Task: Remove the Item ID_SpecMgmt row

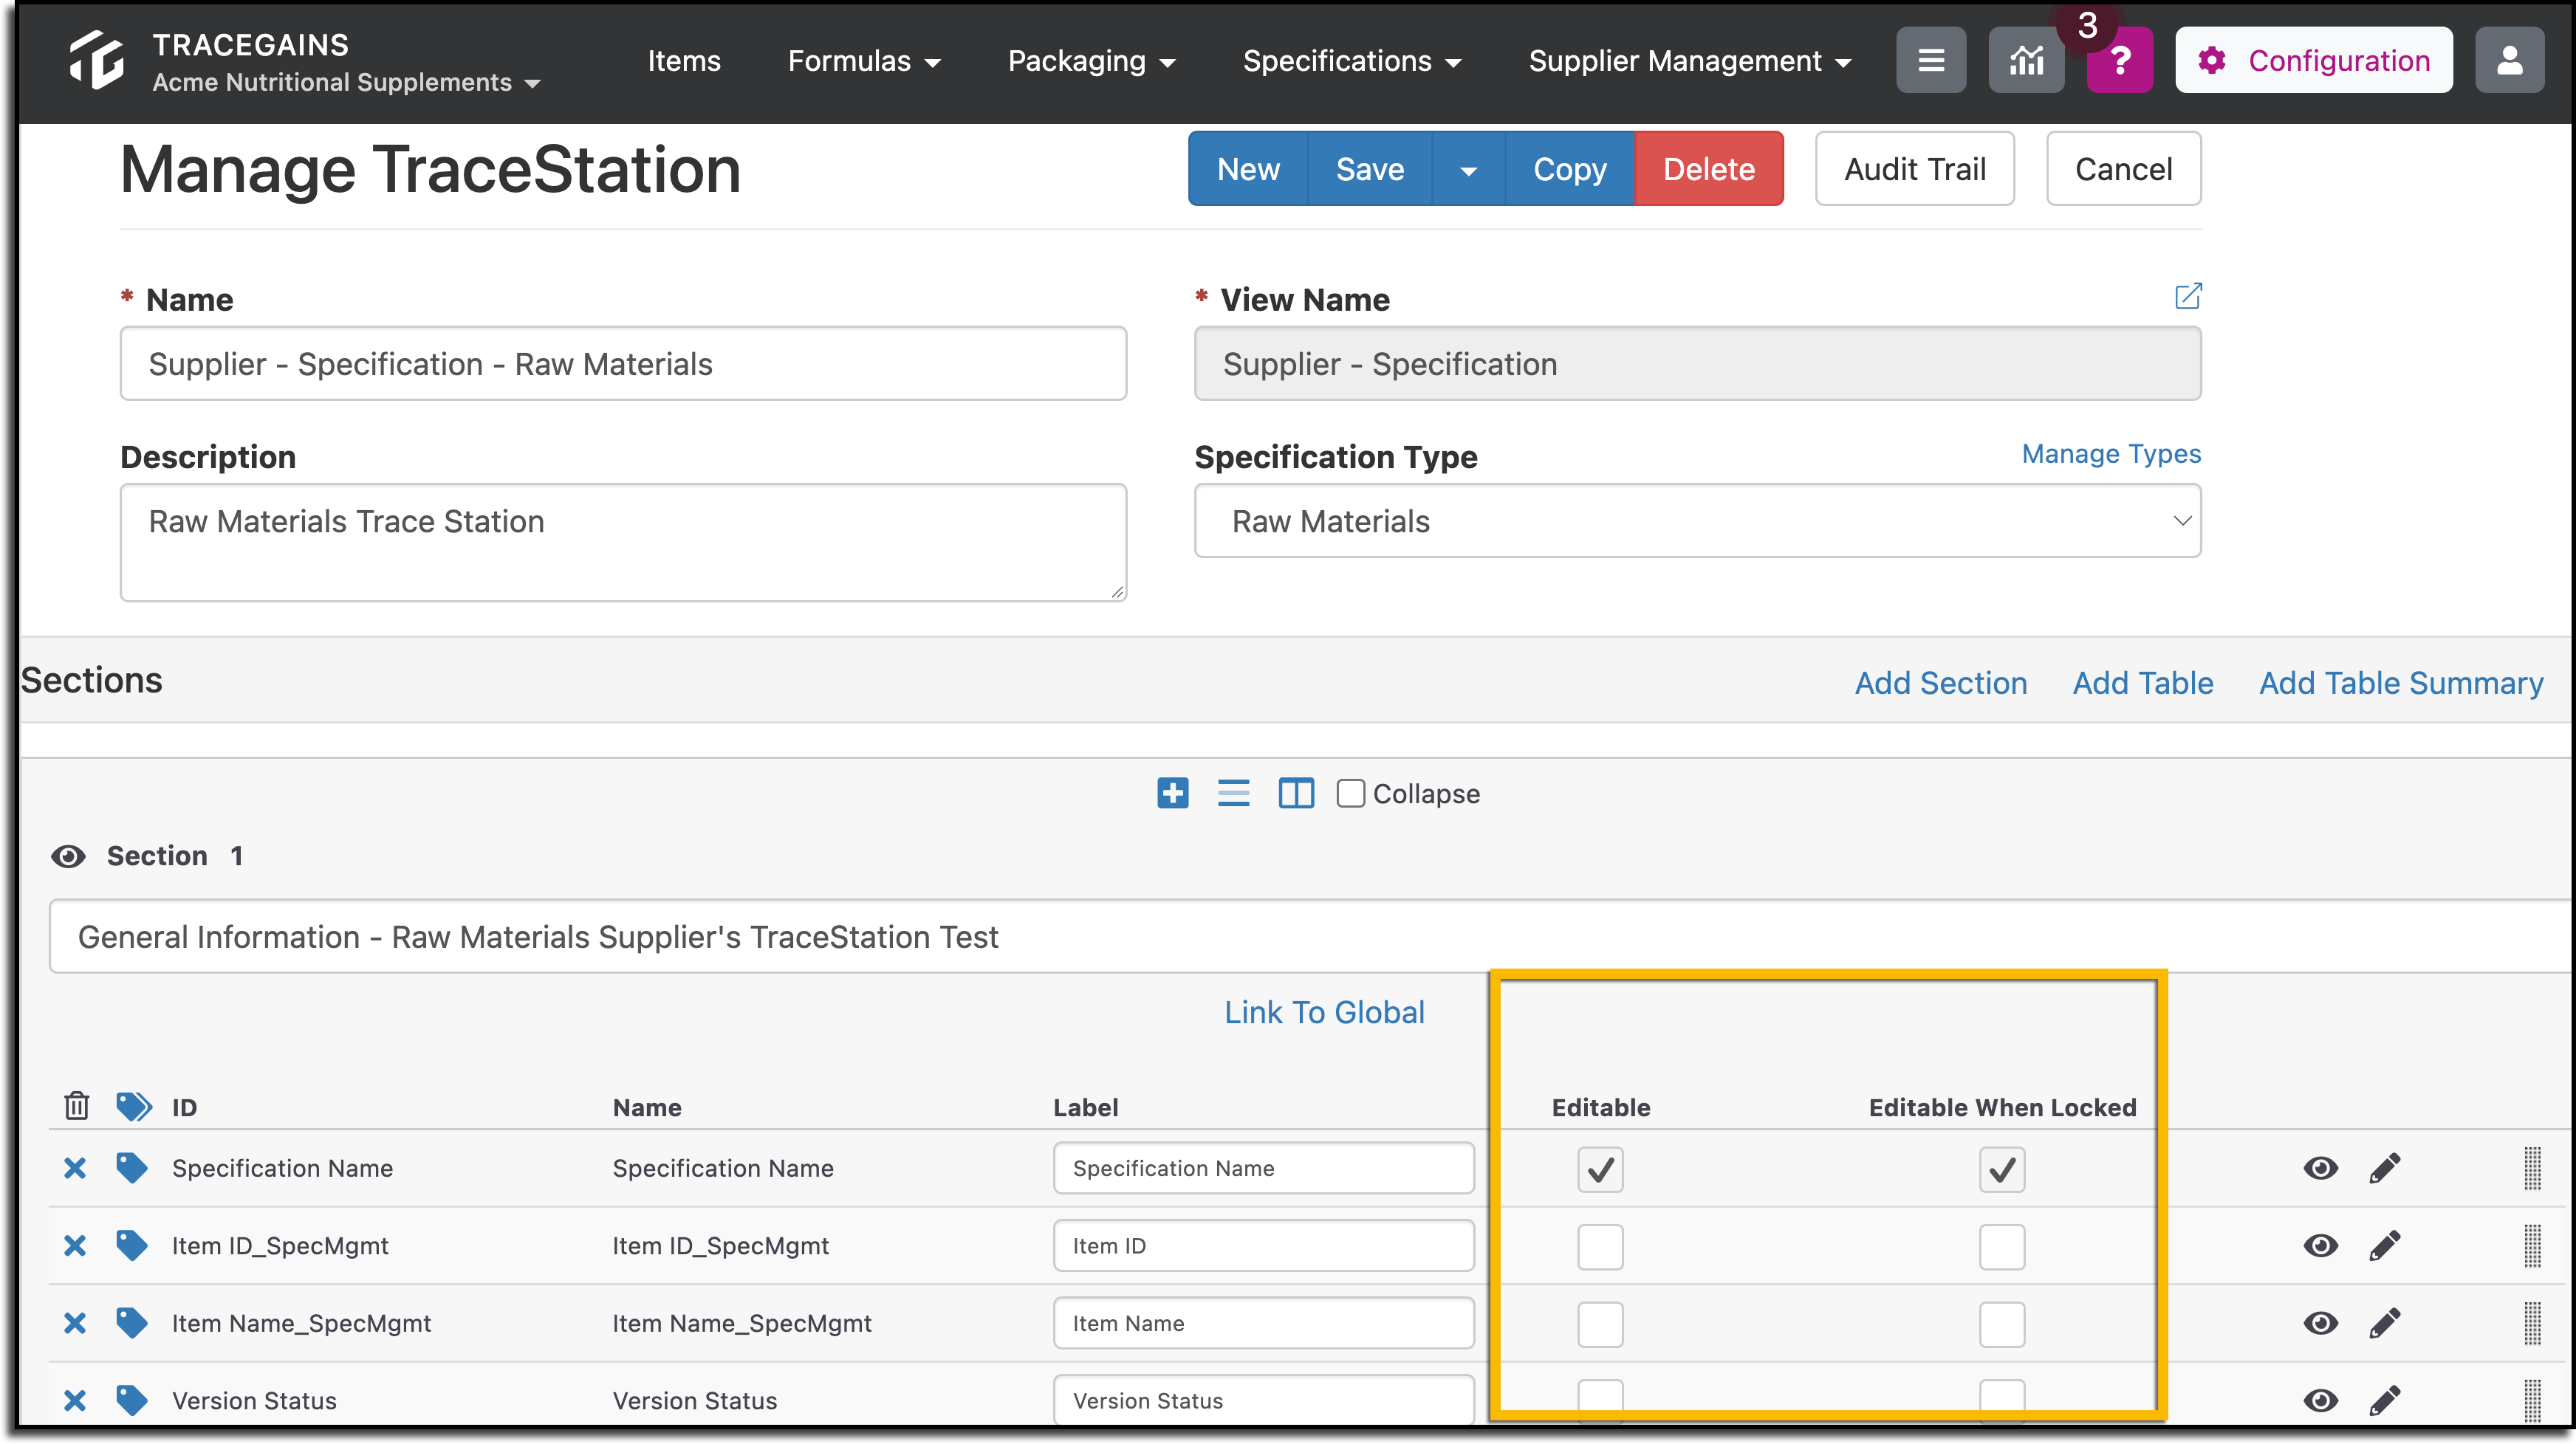Action: [x=75, y=1245]
